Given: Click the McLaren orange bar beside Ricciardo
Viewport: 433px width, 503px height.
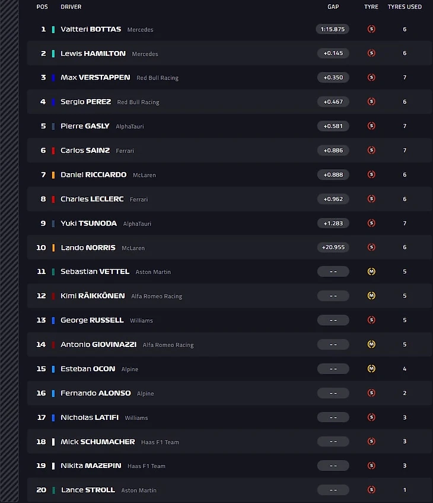Looking at the screenshot, I should (53, 175).
